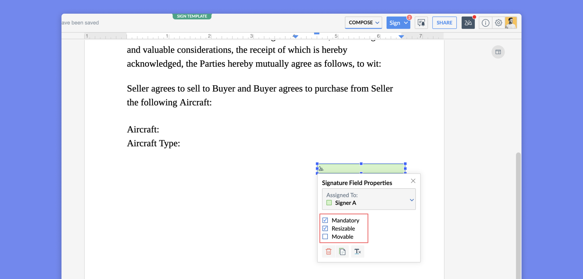Expand the COMPOSE mode dropdown
Screen dimensions: 583x279
364,22
